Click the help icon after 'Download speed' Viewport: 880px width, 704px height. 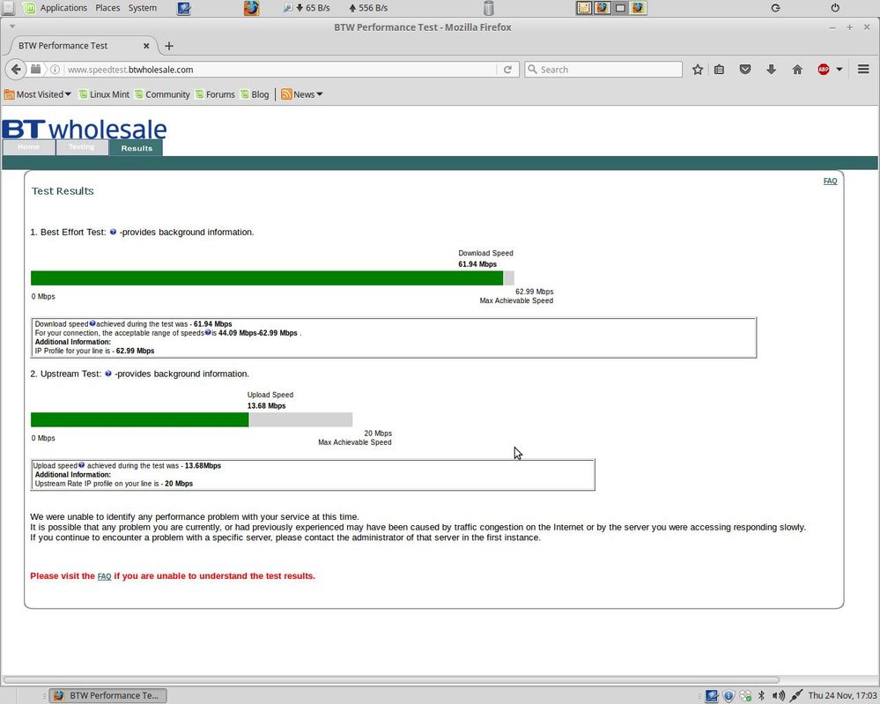click(x=92, y=323)
